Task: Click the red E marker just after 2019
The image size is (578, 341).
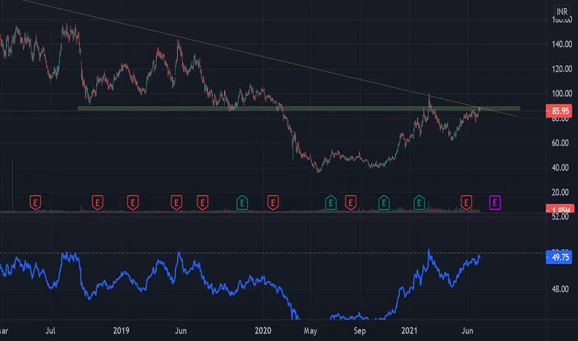Action: point(133,202)
